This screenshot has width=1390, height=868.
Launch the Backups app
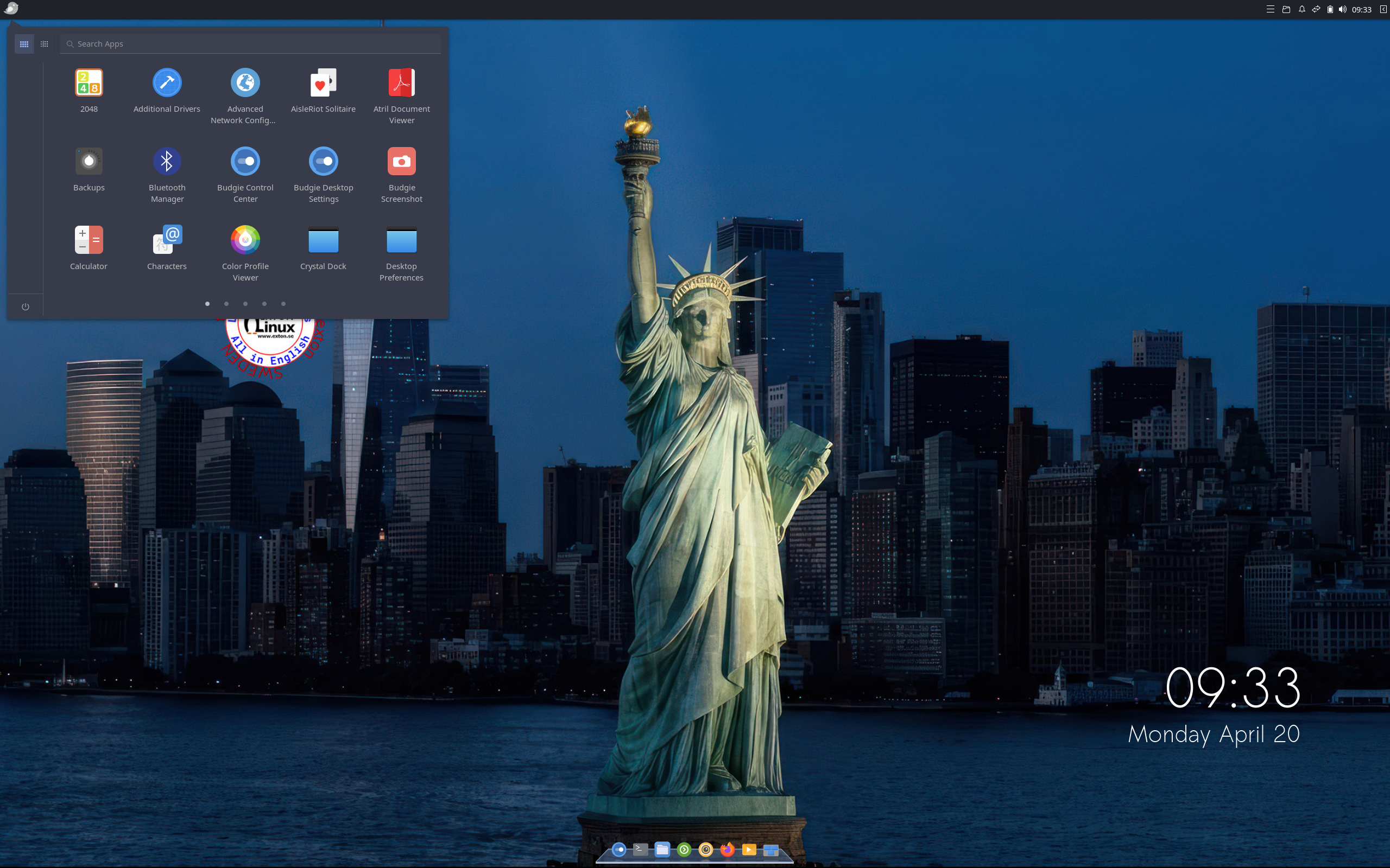pos(89,170)
